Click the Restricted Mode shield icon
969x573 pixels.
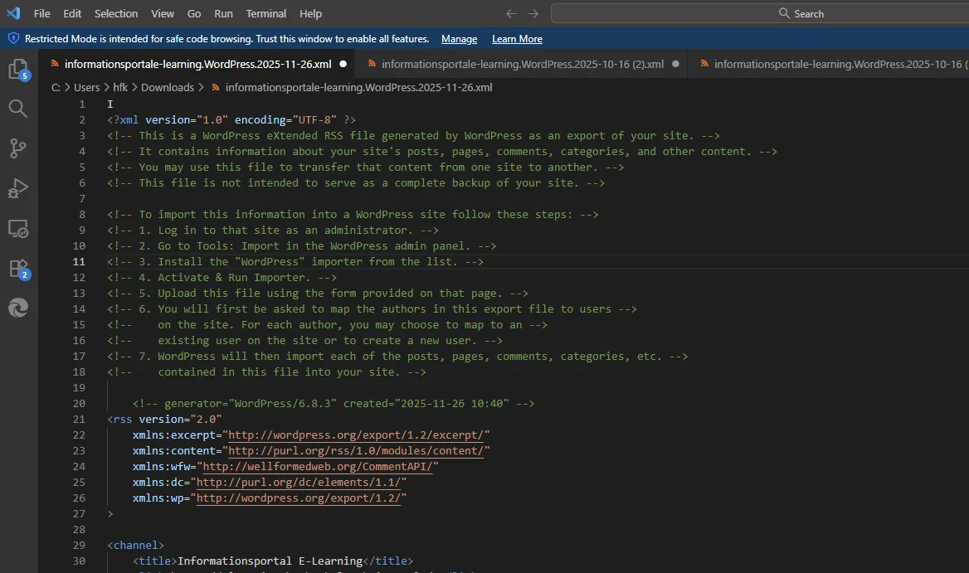click(x=13, y=38)
